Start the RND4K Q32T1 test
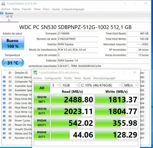Viewport: 153px width, 148px height. tap(42, 123)
